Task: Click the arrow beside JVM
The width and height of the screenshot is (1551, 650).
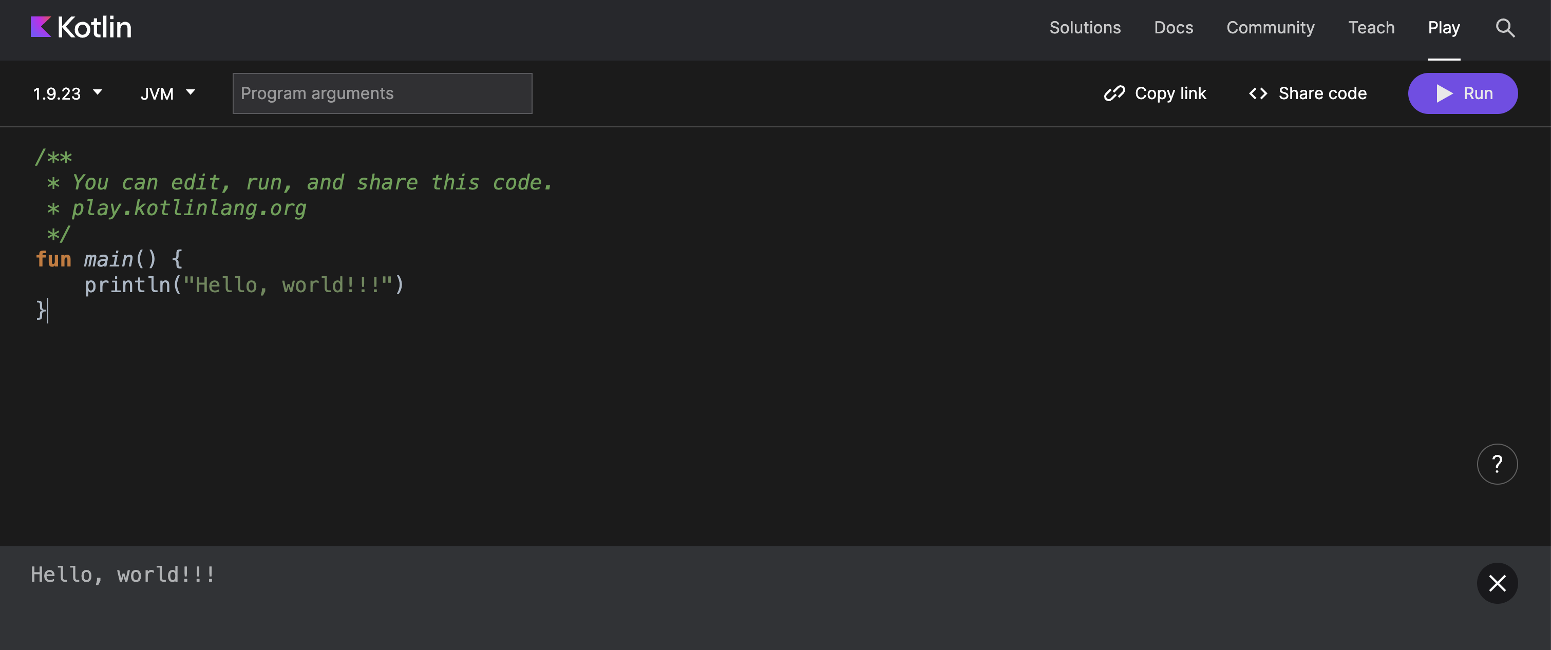Action: click(190, 93)
